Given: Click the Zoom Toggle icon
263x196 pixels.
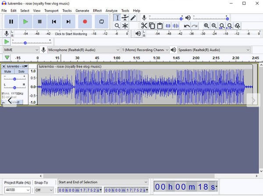Looking at the screenshot, I should (237, 26).
